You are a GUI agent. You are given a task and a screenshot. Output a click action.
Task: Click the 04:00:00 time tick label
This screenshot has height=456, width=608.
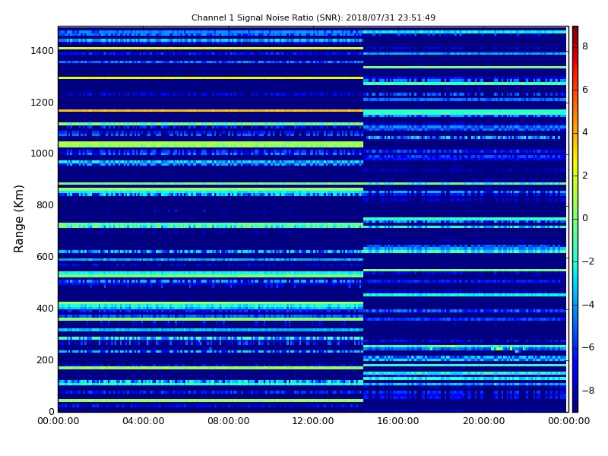(143, 421)
